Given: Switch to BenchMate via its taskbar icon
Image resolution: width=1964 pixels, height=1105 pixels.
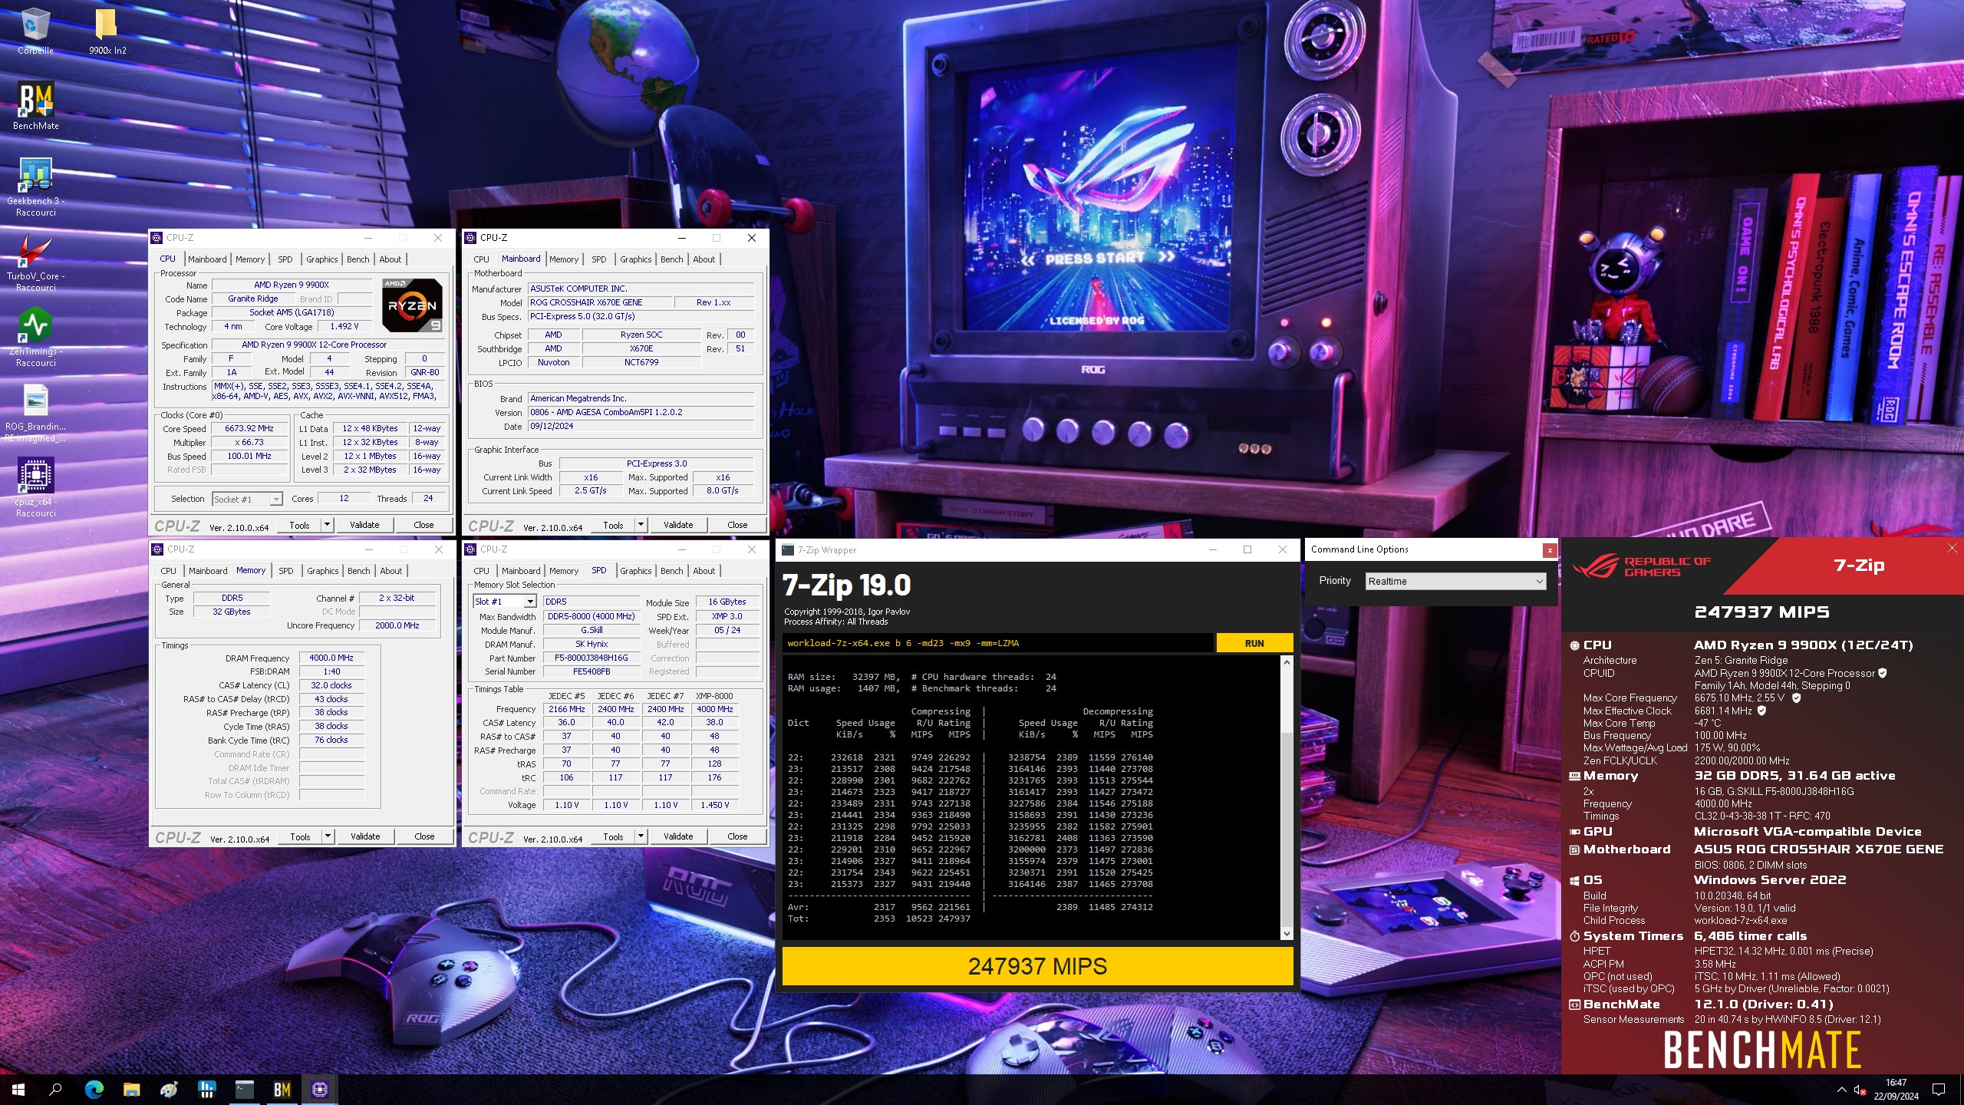Looking at the screenshot, I should pyautogui.click(x=282, y=1089).
